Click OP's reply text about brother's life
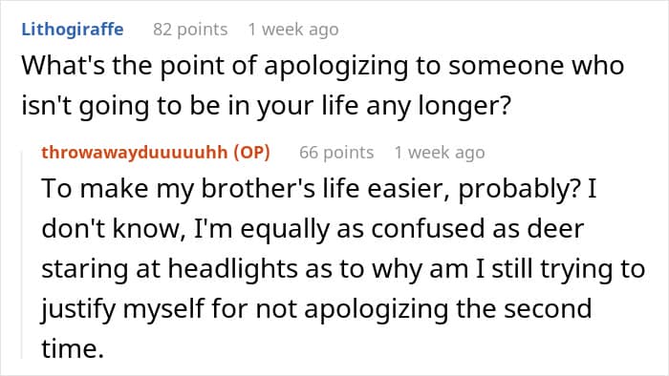669x376 pixels. 343,268
